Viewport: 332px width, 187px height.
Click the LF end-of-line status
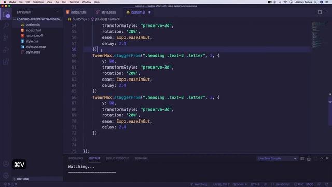point(265,184)
